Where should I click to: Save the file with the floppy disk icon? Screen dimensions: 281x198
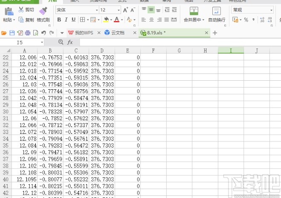pos(12,33)
